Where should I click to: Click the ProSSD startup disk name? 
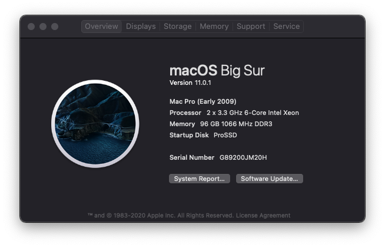click(225, 135)
